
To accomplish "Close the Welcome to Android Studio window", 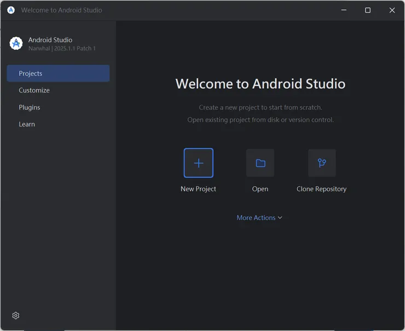I will click(392, 10).
